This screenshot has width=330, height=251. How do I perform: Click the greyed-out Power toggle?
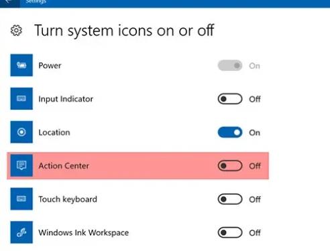click(230, 66)
